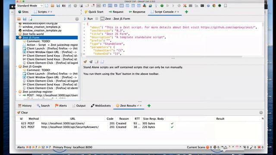Click the Save Script icon in Scripts panel
The height and width of the screenshot is (155, 276).
pos(25,19)
